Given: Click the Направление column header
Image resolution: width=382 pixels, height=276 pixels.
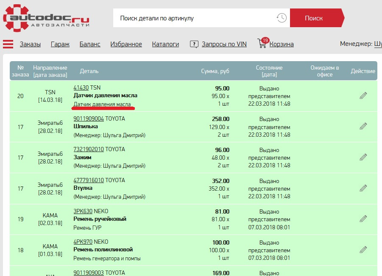Looking at the screenshot, I should click(x=50, y=71).
